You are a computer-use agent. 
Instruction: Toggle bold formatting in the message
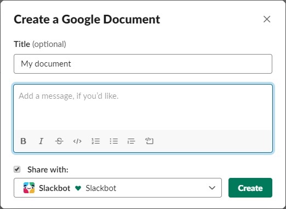pos(23,141)
